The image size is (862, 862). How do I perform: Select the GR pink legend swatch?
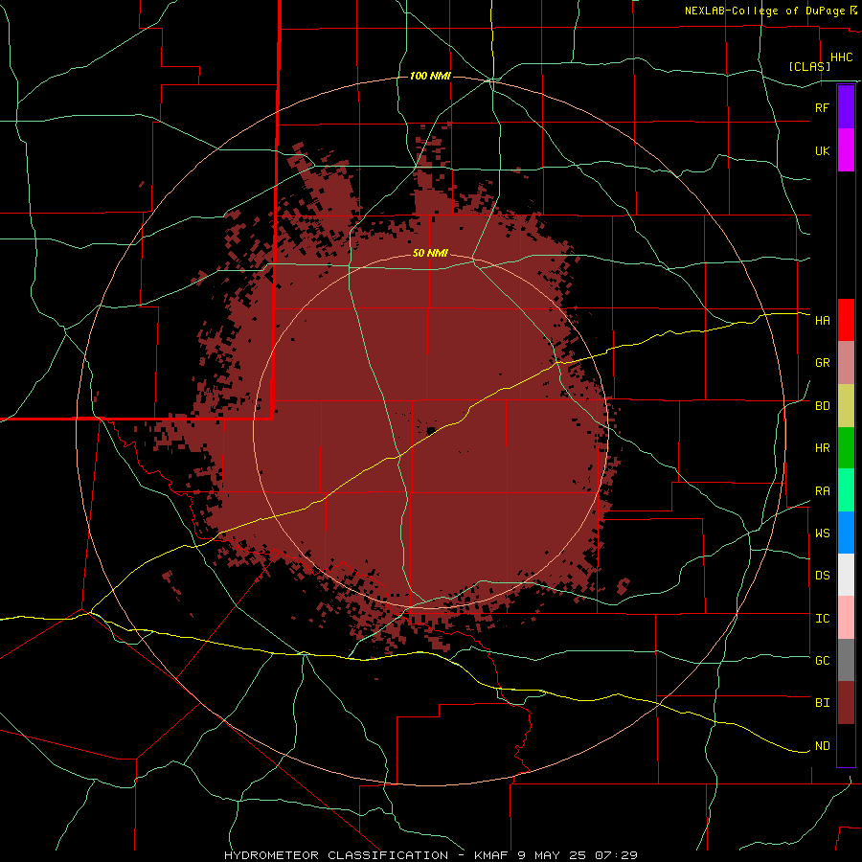pyautogui.click(x=846, y=363)
